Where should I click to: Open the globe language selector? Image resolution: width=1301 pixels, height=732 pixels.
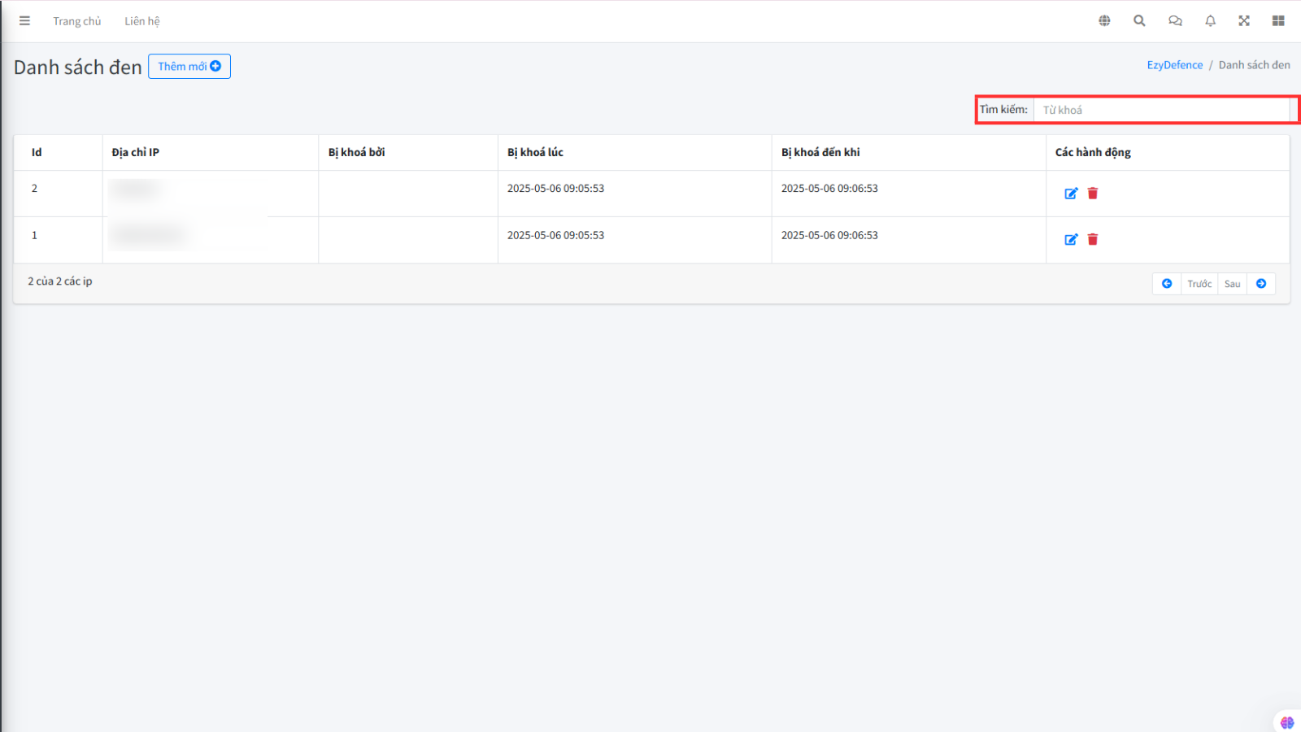pos(1104,21)
